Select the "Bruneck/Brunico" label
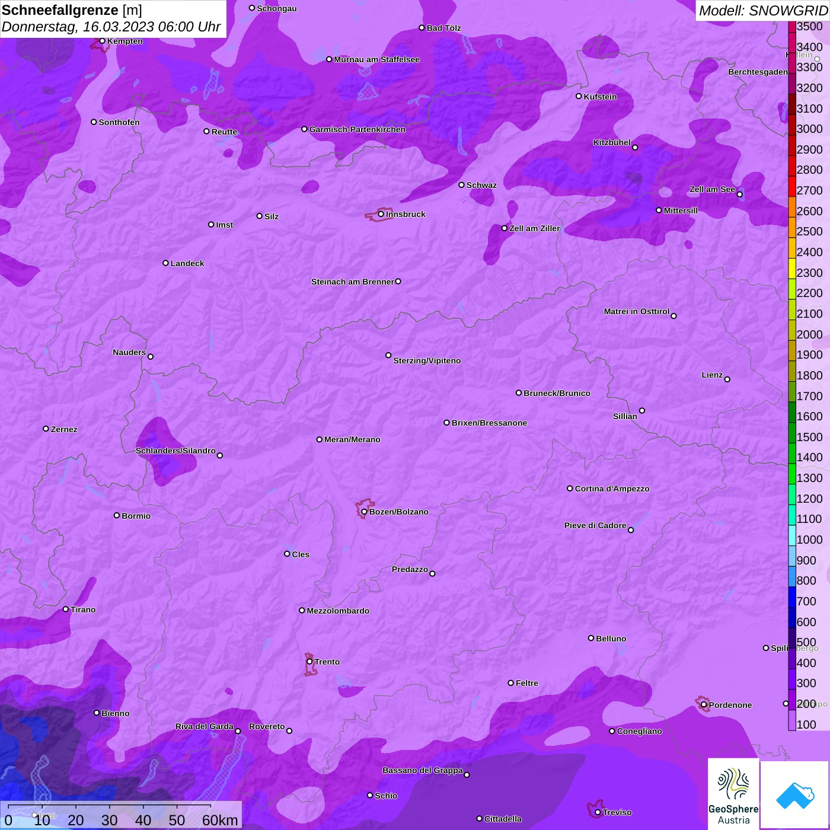 coord(557,393)
